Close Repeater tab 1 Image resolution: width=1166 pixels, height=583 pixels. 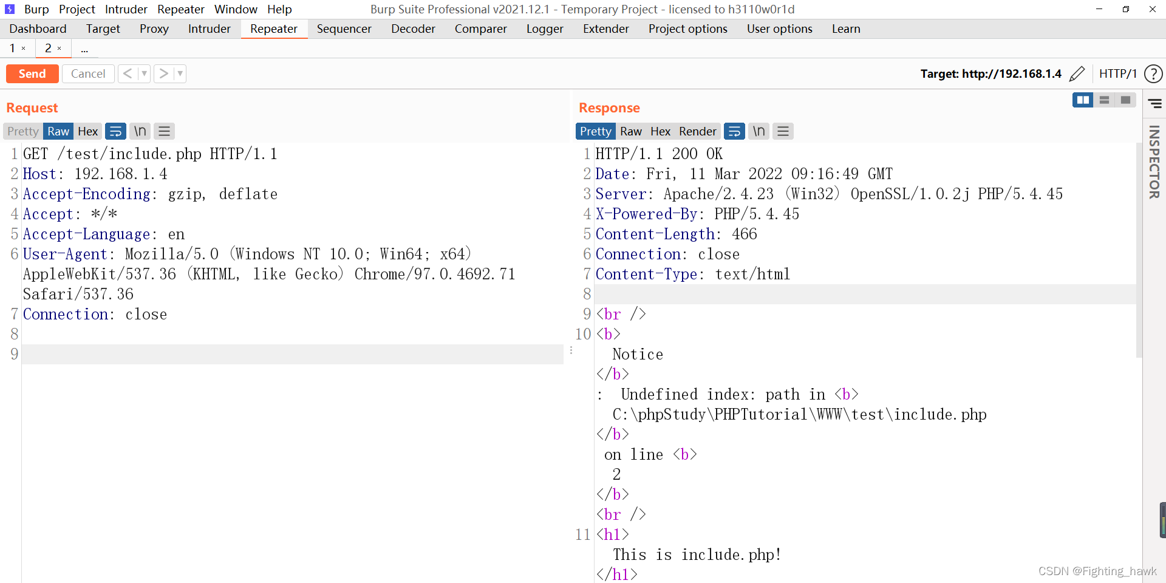pos(24,49)
